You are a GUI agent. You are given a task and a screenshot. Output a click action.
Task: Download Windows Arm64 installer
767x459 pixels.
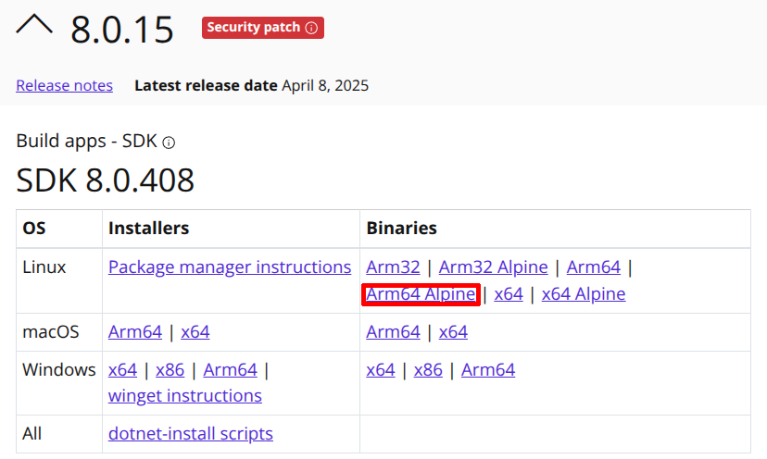pyautogui.click(x=231, y=370)
